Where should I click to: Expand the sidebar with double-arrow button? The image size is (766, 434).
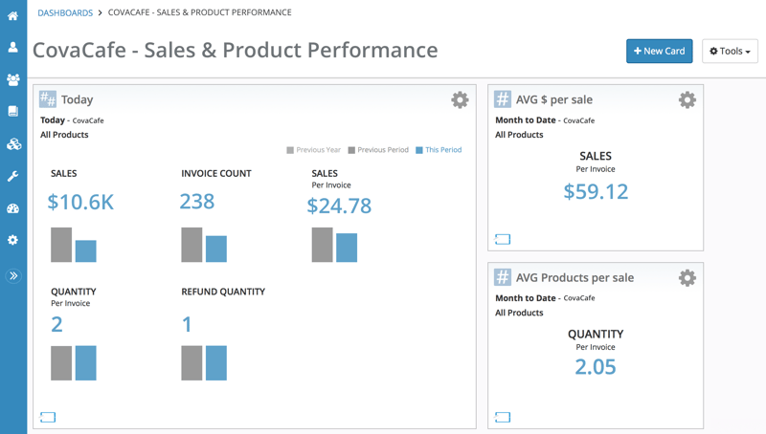click(x=13, y=276)
